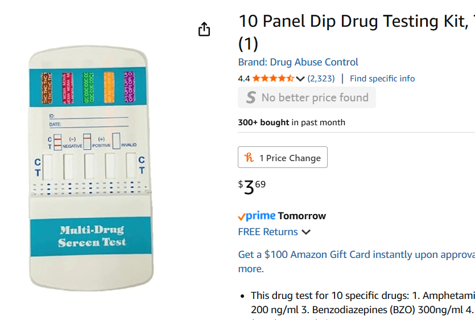This screenshot has width=475, height=320.
Task: Click the Tomorrow delivery text next to Prime
Action: [302, 216]
